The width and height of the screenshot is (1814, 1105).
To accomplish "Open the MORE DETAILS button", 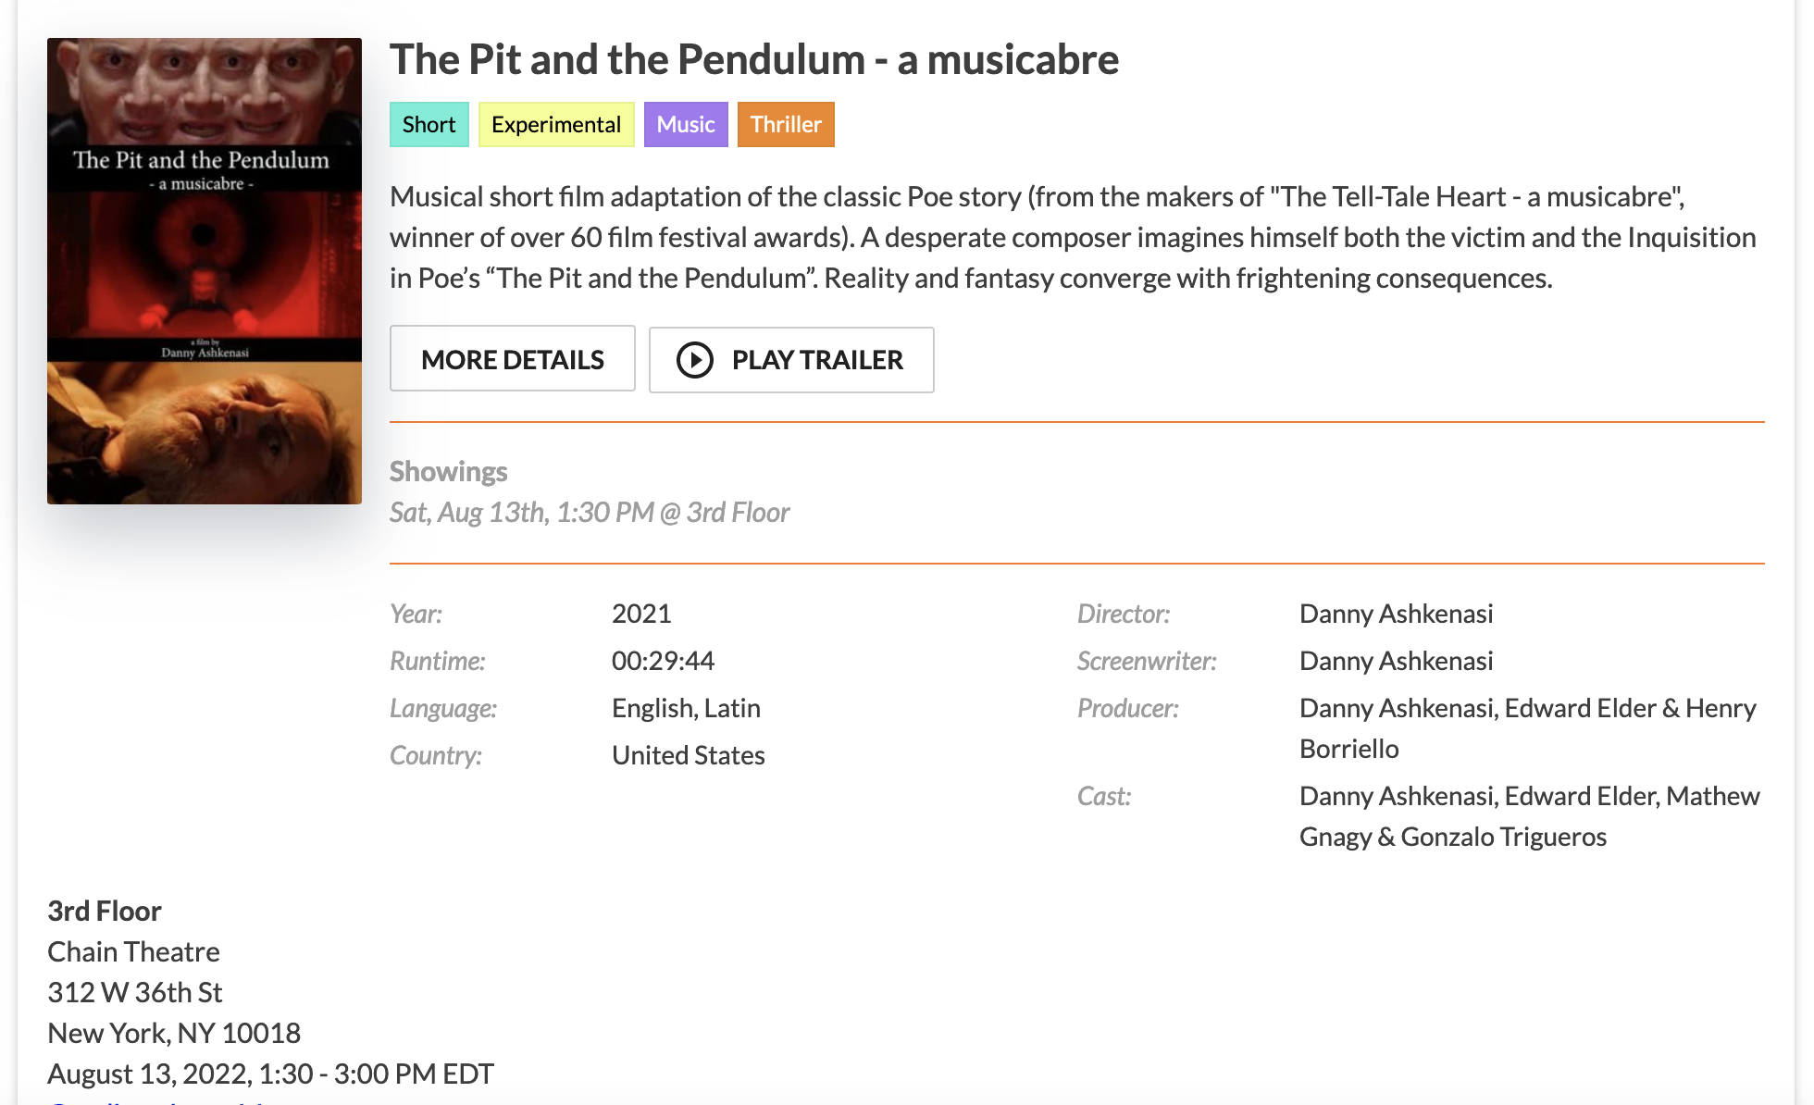I will point(512,359).
